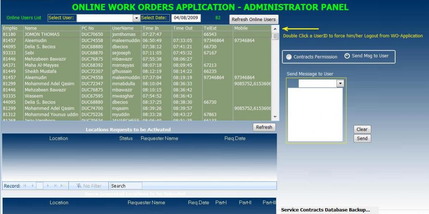The height and width of the screenshot is (214, 429).
Task: Click Status header in requests table
Action: pyautogui.click(x=126, y=138)
